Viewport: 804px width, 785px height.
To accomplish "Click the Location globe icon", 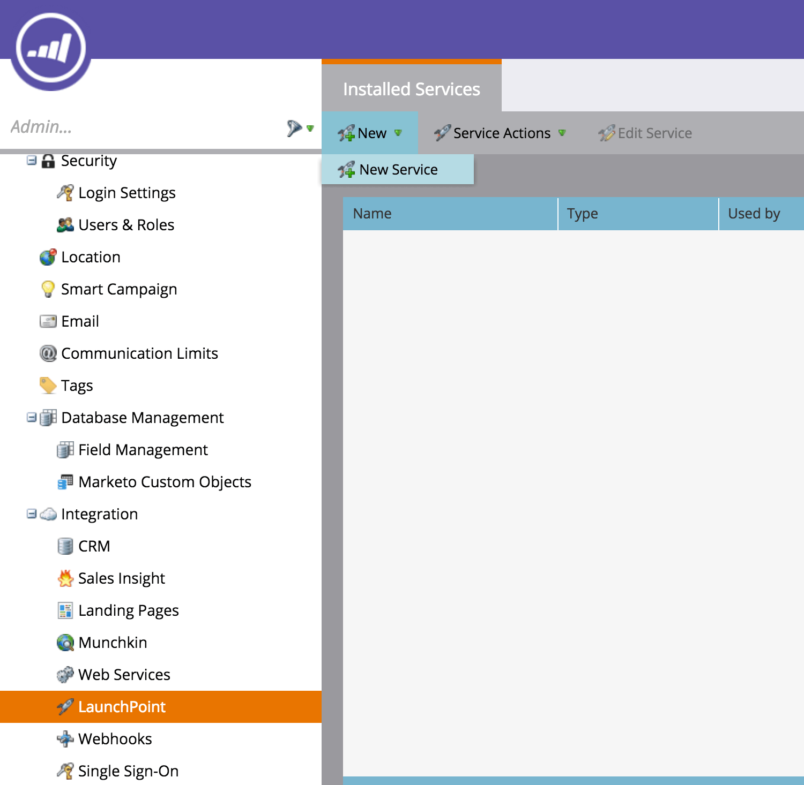I will tap(48, 257).
